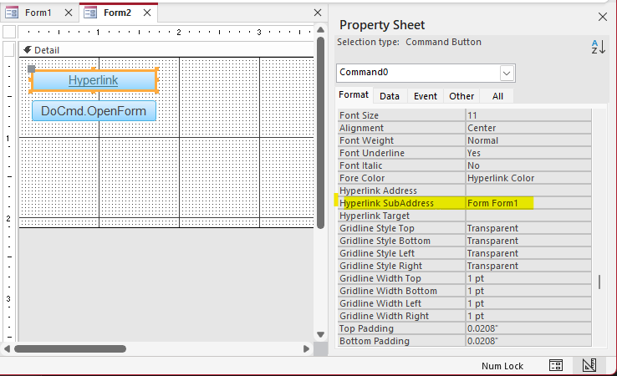Click the Hyperlink Address property label

click(378, 191)
